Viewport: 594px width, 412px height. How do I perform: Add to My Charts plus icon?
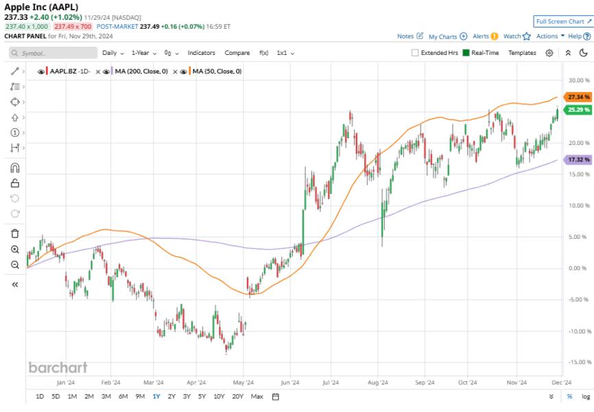463,36
